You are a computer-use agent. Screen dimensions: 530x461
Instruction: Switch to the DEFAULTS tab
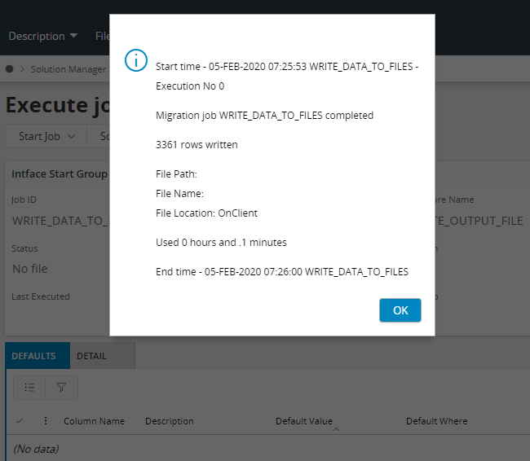[x=33, y=356]
